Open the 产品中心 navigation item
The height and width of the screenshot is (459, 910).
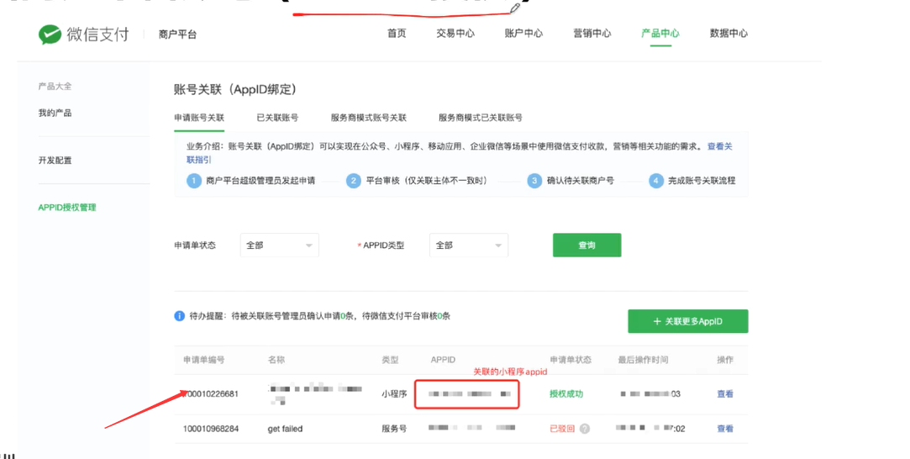[x=660, y=34]
